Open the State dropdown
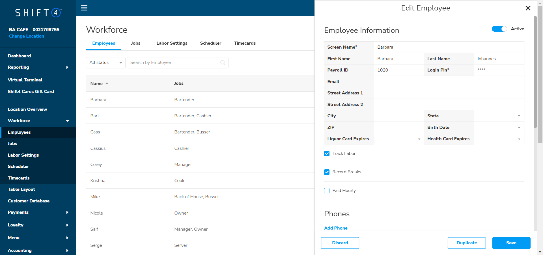Viewport: 543px width, 255px height. (499, 116)
